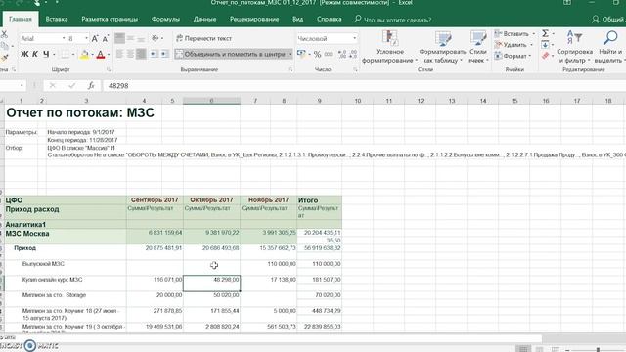Open Найти и выделить menu
The width and height of the screenshot is (626, 352).
click(x=609, y=47)
